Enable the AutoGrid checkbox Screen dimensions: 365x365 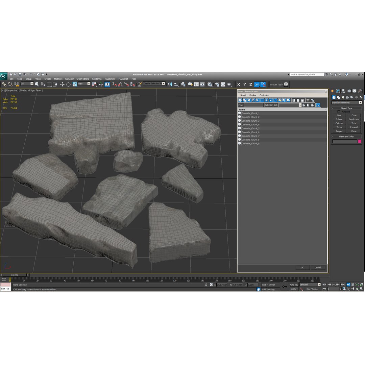[339, 112]
